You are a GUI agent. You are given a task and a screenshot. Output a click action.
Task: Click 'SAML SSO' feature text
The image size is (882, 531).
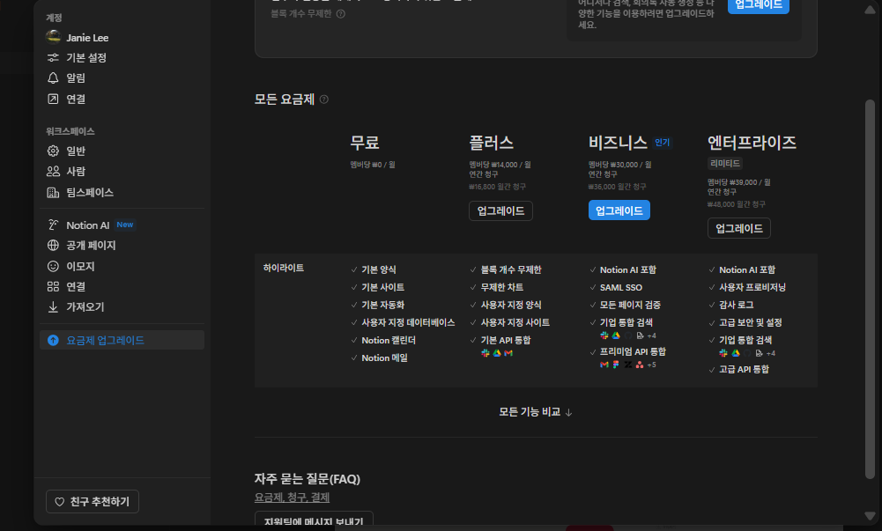click(621, 287)
